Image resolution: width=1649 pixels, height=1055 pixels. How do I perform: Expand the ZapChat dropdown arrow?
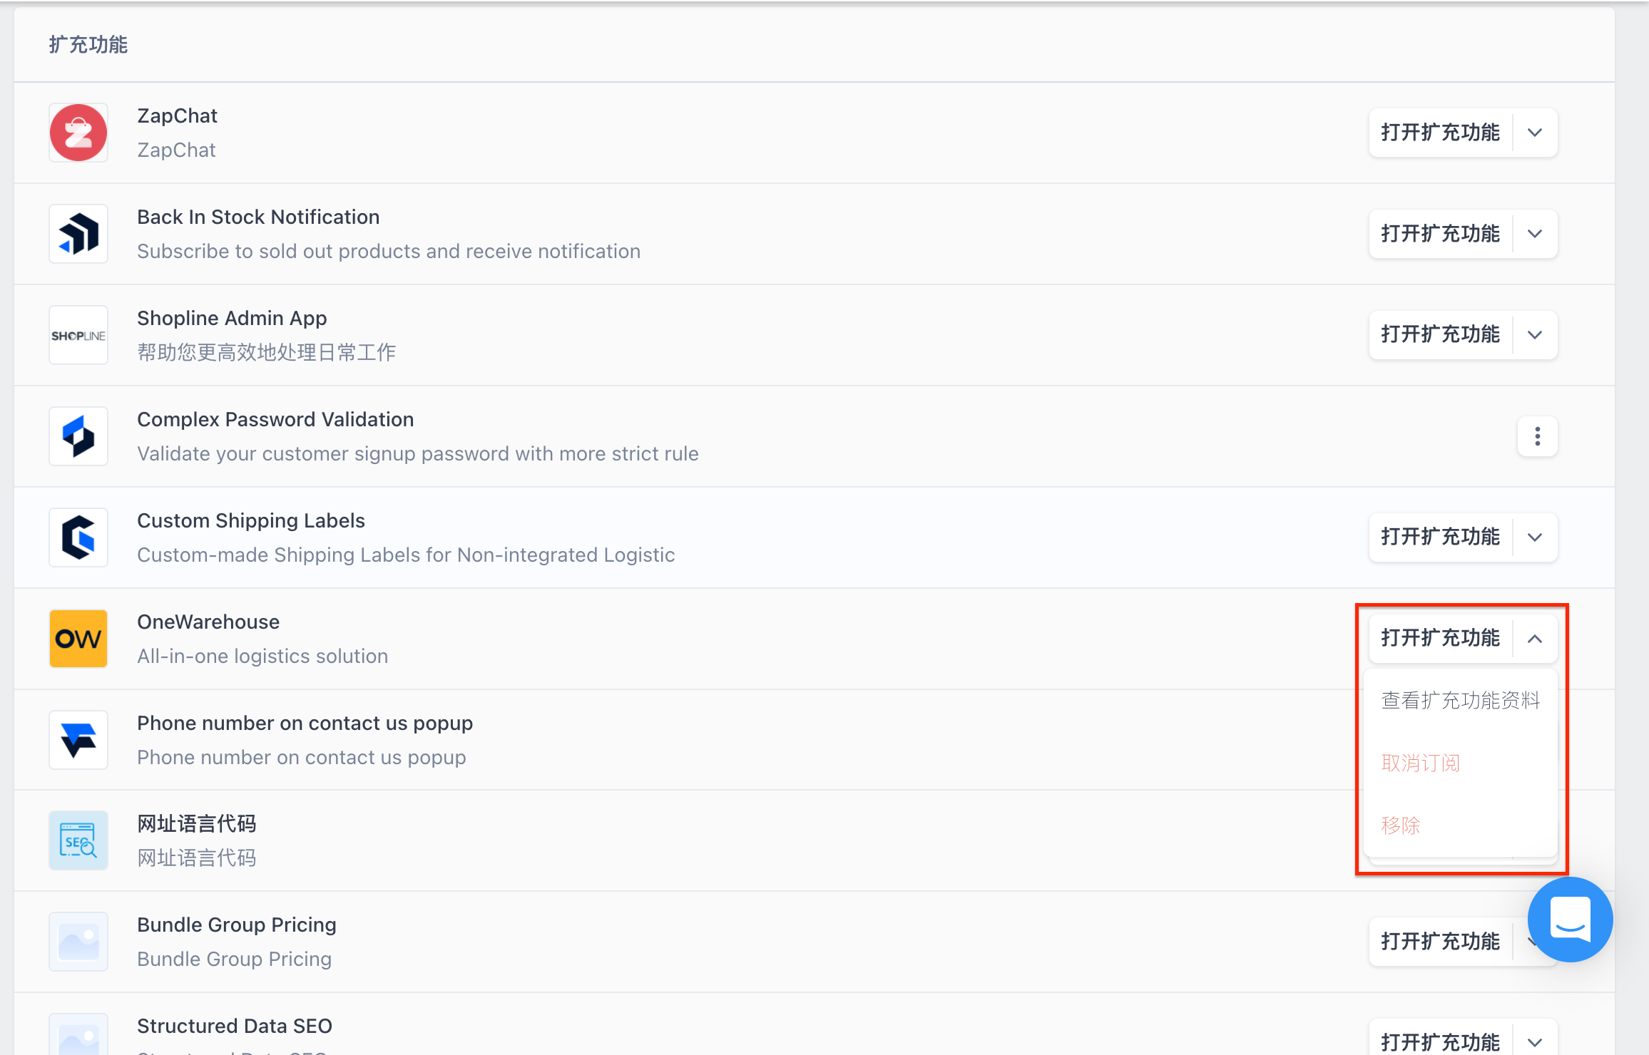point(1536,133)
